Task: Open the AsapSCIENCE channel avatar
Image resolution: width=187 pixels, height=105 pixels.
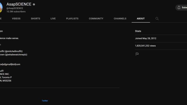Action: click(1, 7)
